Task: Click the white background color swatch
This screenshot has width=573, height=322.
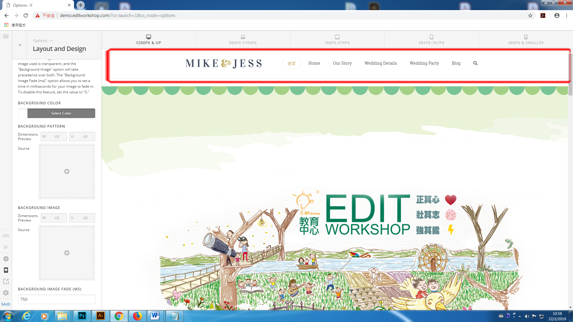Action: pos(23,113)
